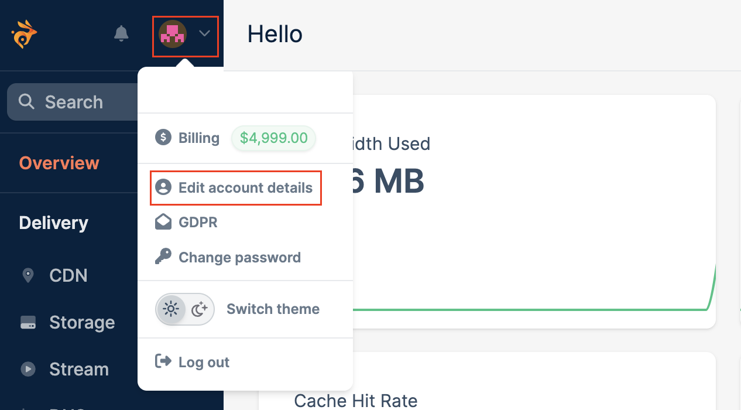Switch to dark theme using moon icon
Image resolution: width=741 pixels, height=410 pixels.
200,309
